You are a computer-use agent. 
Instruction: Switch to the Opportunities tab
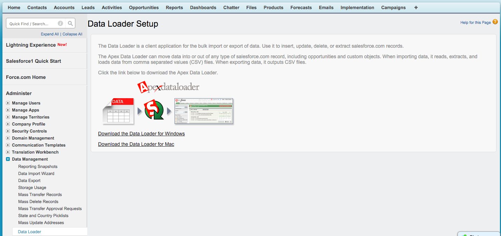[144, 7]
